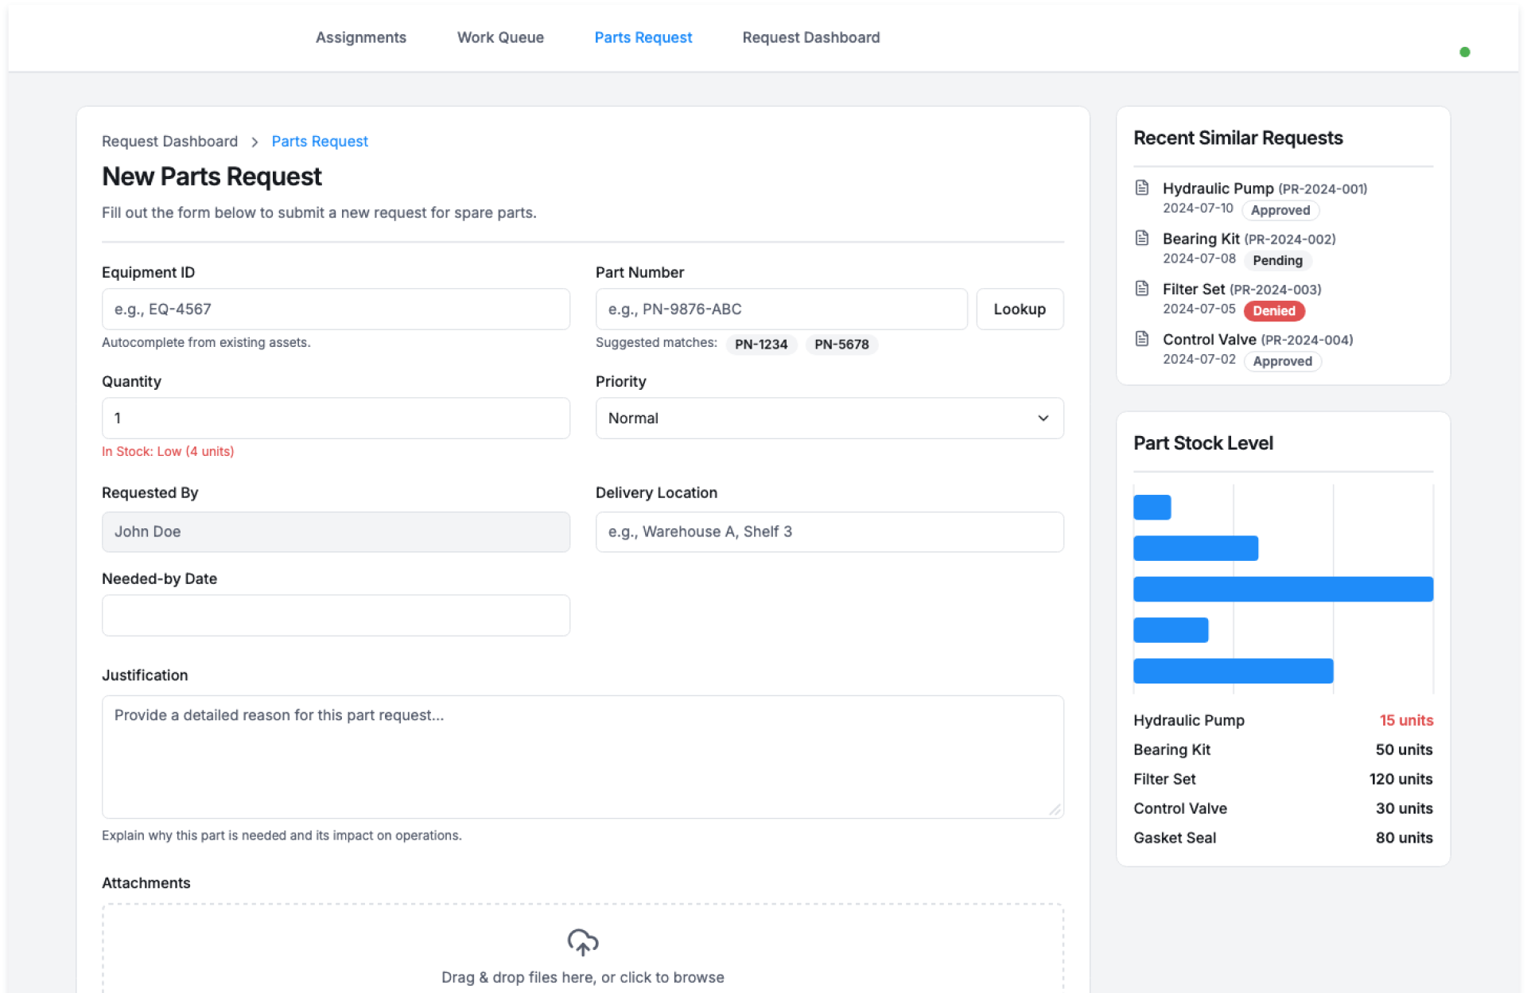Switch to the Work Queue tab
1527x993 pixels.
[x=500, y=37]
